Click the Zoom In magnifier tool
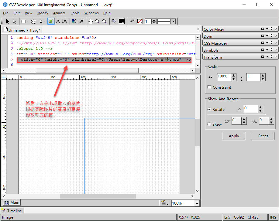 pos(98,21)
